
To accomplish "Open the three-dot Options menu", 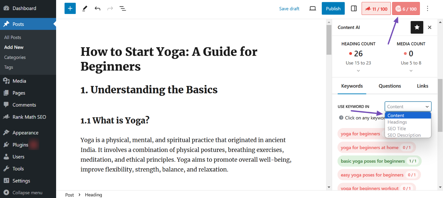I will [427, 8].
